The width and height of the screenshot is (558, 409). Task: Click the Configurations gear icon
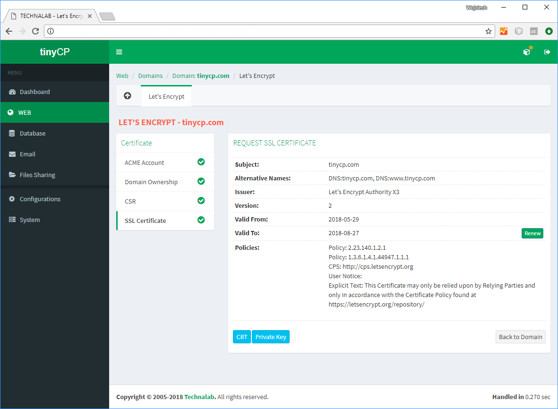coord(12,199)
